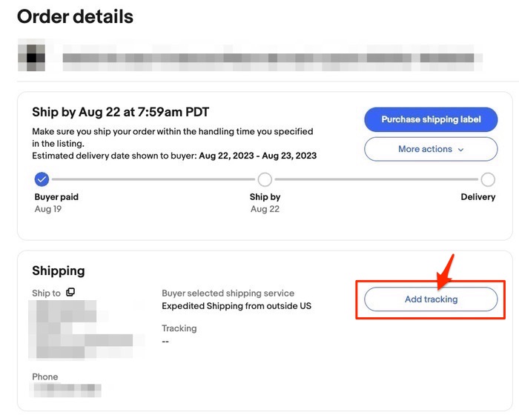
Task: Click the blurred Ship to address block
Action: coord(78,330)
